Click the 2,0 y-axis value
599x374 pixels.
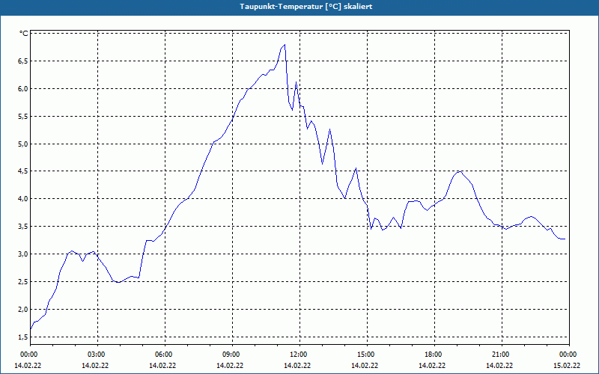coord(23,310)
